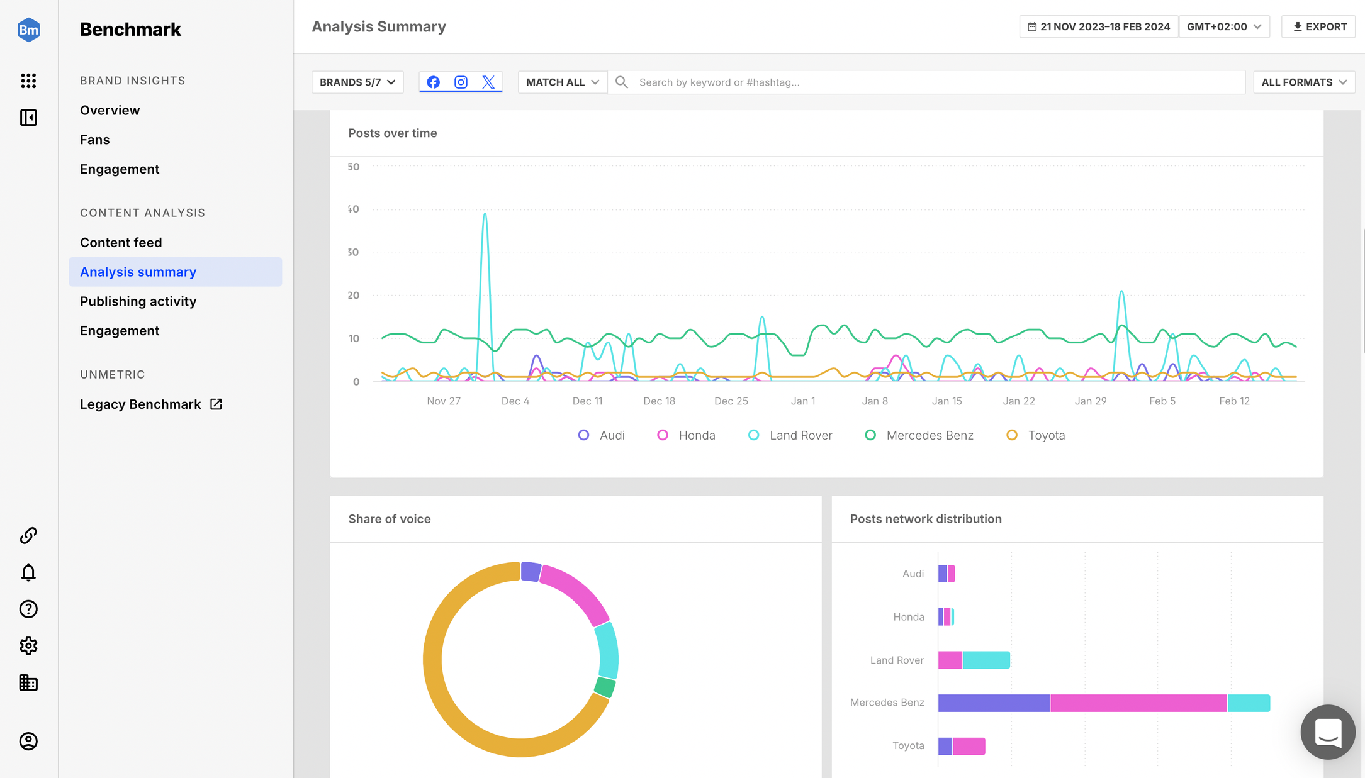Click the 'Mercedes Benz' bar chart row label
Viewport: 1365px width, 778px height.
coord(887,703)
